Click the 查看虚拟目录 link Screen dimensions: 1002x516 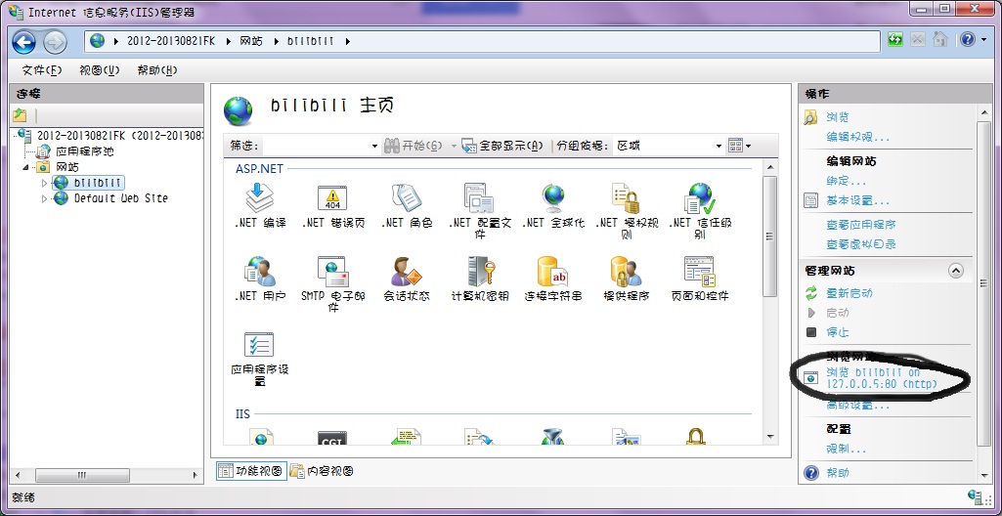(861, 244)
